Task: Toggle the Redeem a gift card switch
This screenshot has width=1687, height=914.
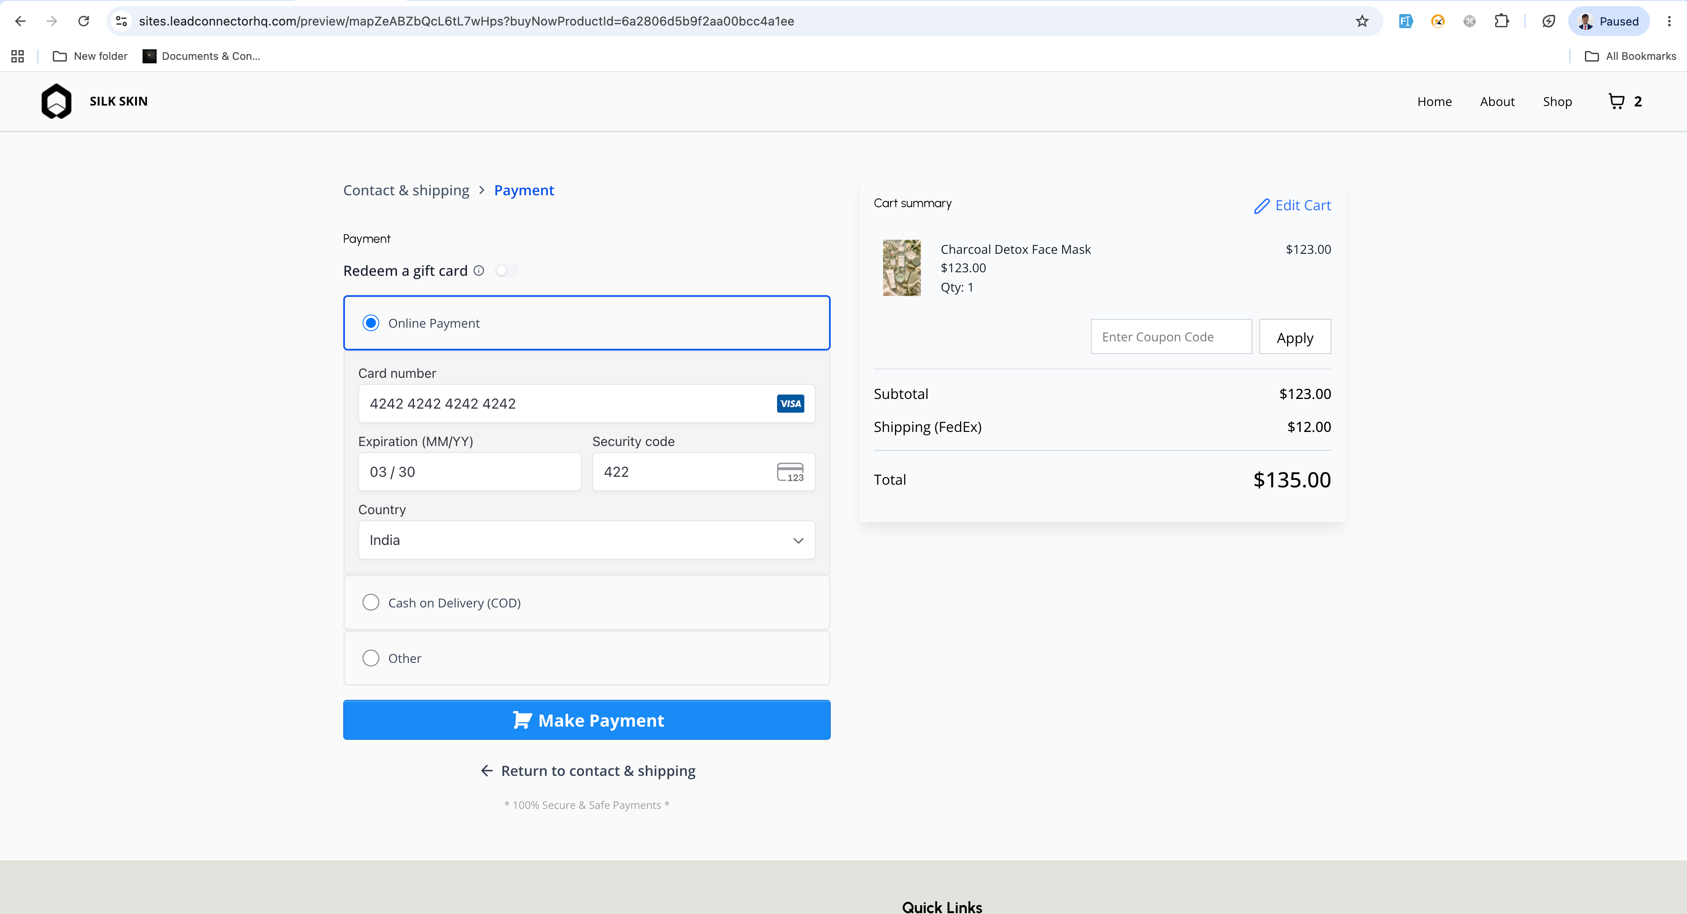Action: [507, 271]
